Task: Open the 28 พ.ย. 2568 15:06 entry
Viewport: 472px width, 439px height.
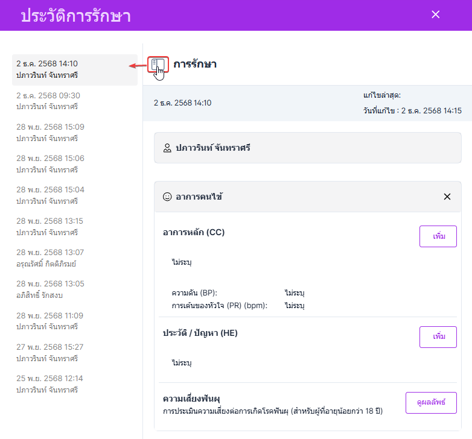Action: pyautogui.click(x=75, y=164)
